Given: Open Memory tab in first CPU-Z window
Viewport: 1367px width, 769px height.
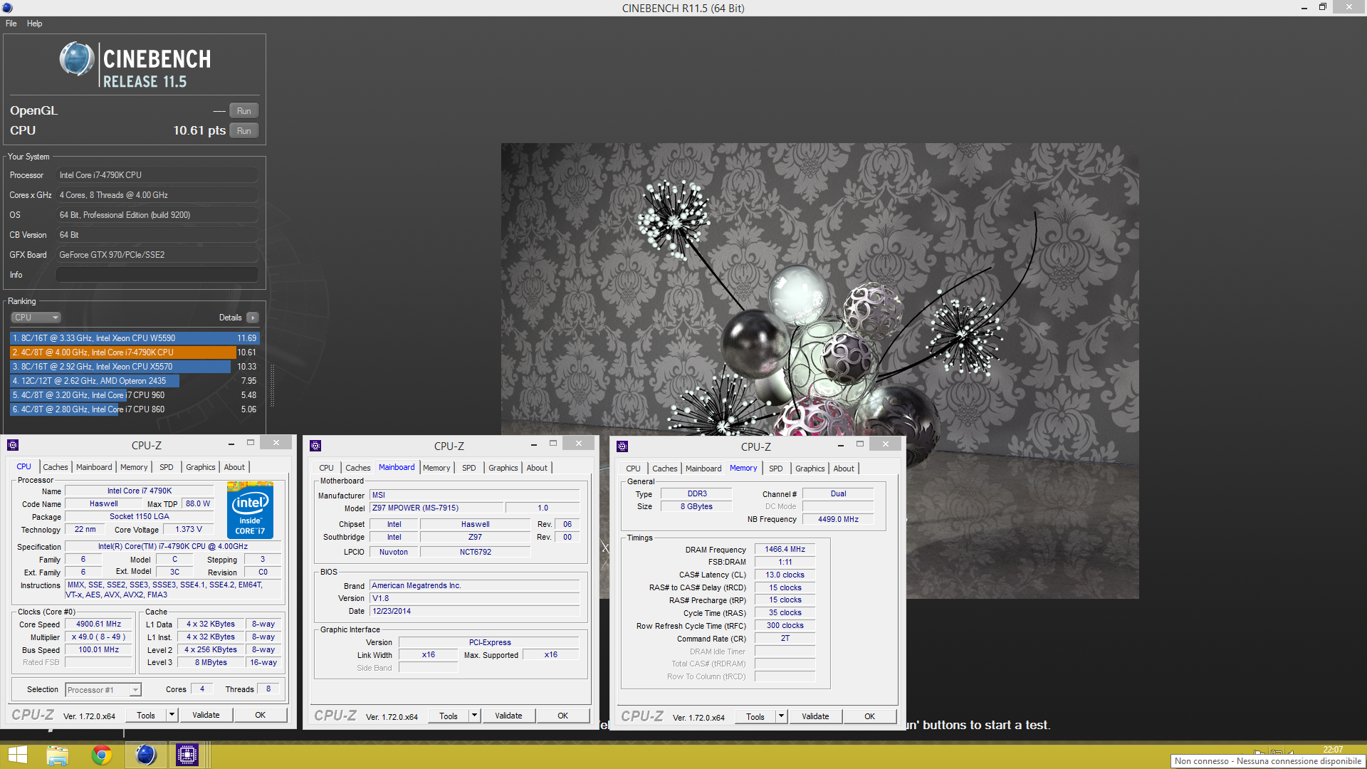Looking at the screenshot, I should (x=134, y=467).
